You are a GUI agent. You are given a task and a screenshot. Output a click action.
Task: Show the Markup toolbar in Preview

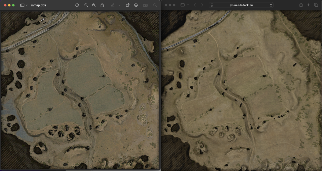click(x=136, y=5)
